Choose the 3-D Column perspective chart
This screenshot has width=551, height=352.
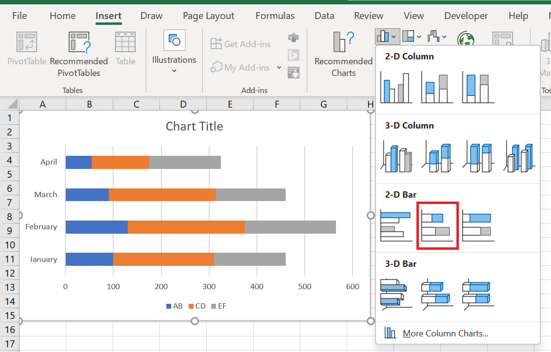tap(519, 157)
